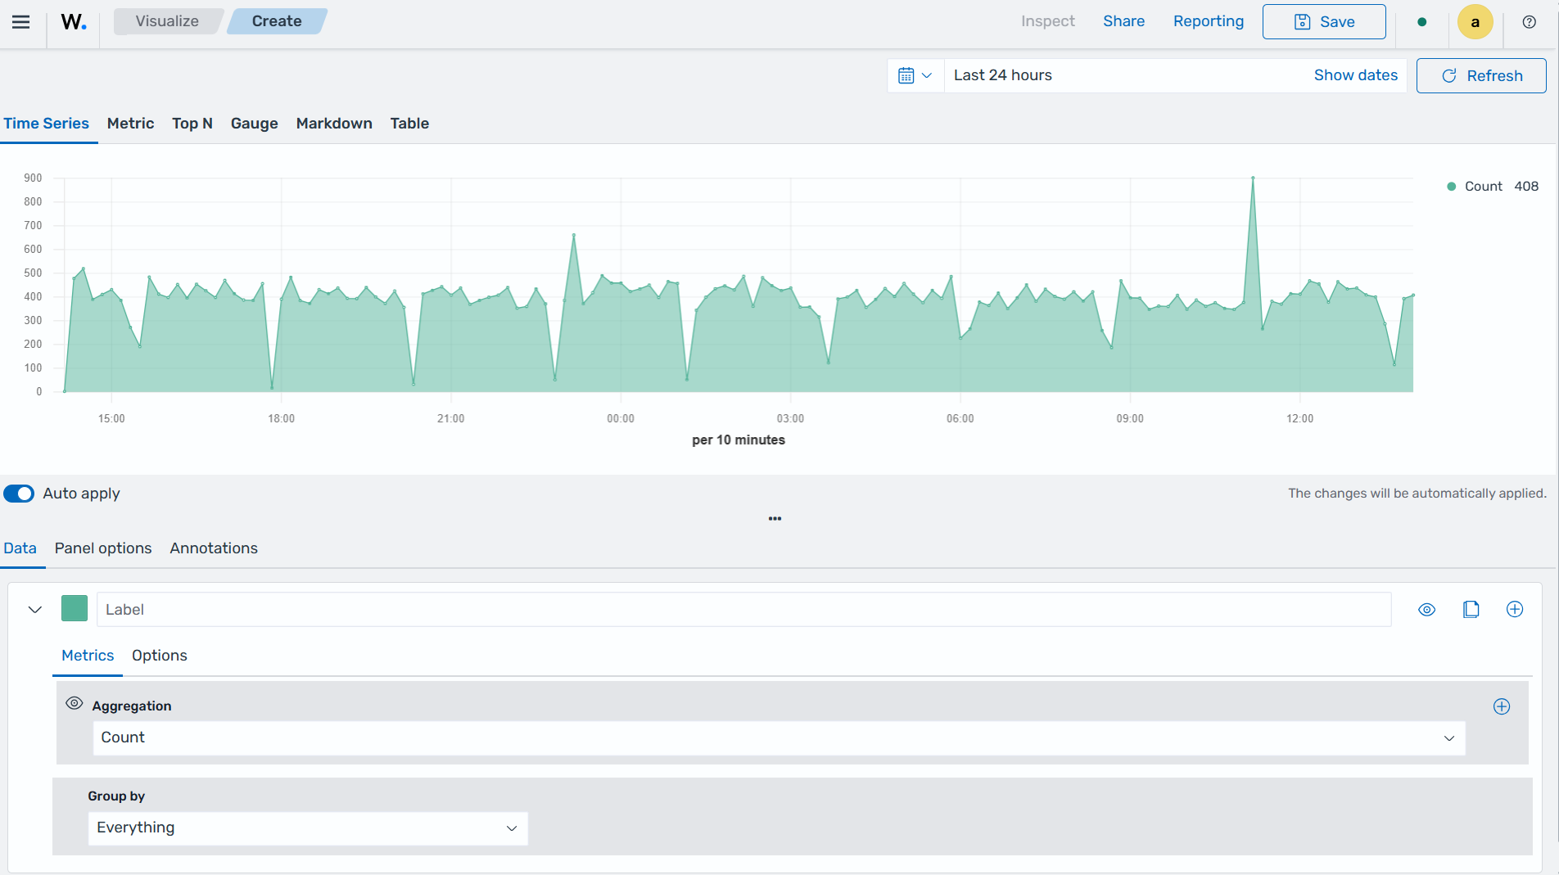Open the help question mark icon
This screenshot has width=1559, height=875.
pyautogui.click(x=1529, y=22)
